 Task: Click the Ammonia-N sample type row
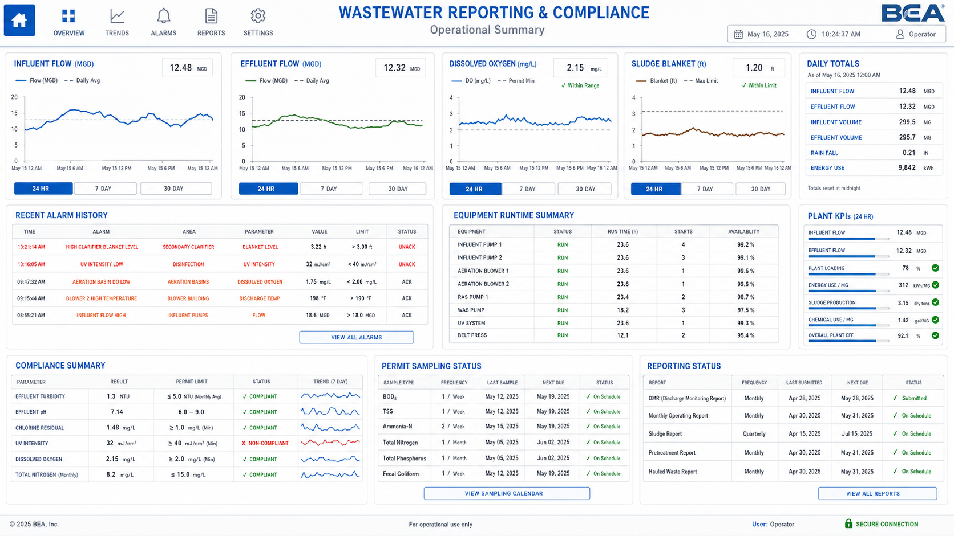click(x=503, y=426)
